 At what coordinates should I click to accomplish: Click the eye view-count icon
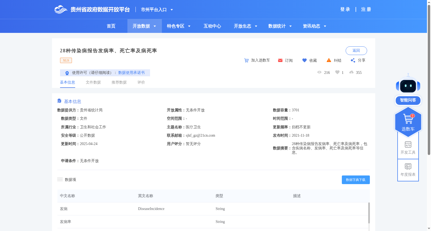coord(319,72)
